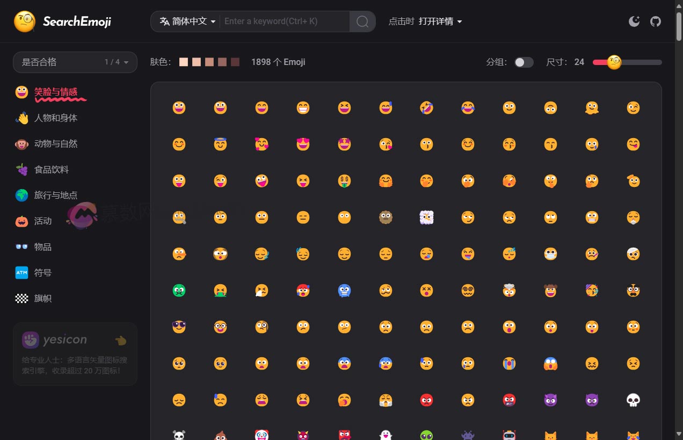
Task: Pick the sunglasses face emoji
Action: (179, 327)
